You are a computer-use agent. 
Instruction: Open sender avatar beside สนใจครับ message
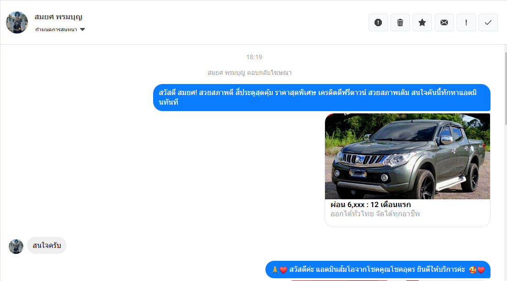click(x=16, y=247)
